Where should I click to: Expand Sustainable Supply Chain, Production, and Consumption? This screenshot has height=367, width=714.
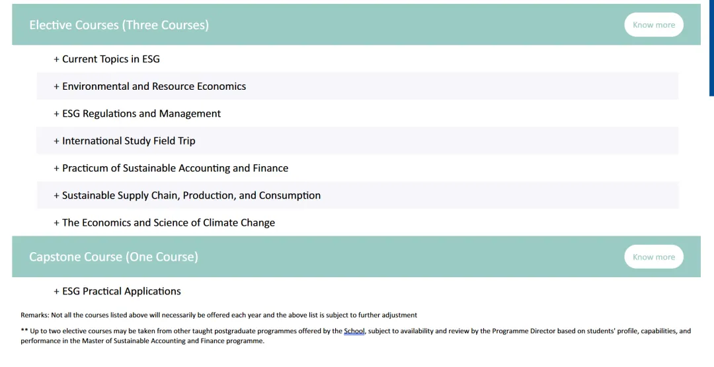[358, 195]
